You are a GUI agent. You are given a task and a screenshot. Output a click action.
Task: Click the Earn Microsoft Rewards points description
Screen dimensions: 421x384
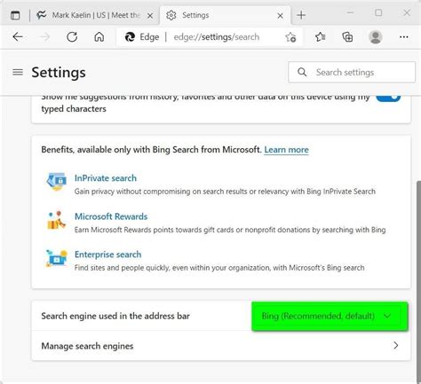(230, 230)
